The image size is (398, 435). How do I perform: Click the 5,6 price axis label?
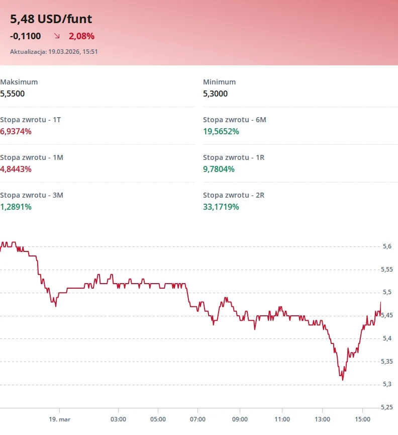[387, 246]
